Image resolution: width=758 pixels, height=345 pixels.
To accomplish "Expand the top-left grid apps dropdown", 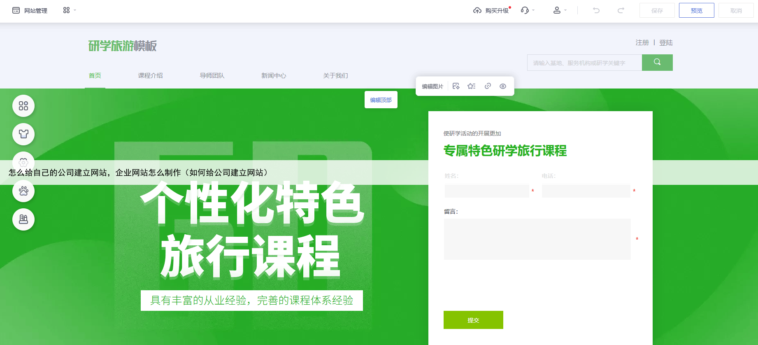I will tap(69, 10).
